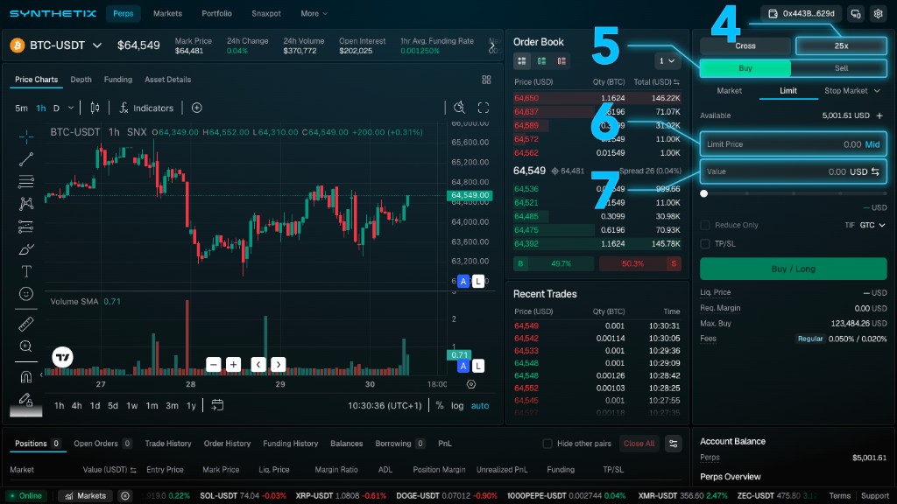Screen dimensions: 897x504
Task: Switch to the Open Orders tab
Action: [102, 444]
